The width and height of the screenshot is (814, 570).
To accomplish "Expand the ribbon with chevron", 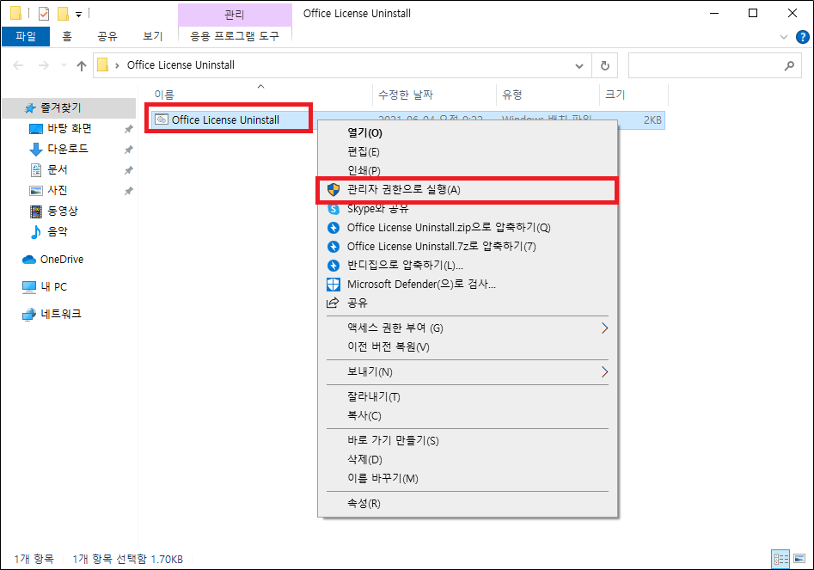I will point(784,37).
